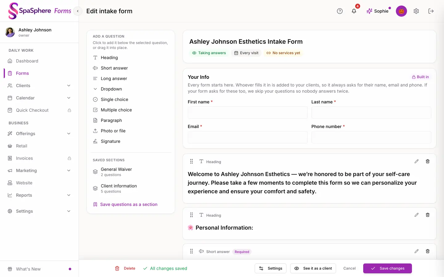Add a Dropdown question
This screenshot has height=277, width=444.
coord(131,89)
